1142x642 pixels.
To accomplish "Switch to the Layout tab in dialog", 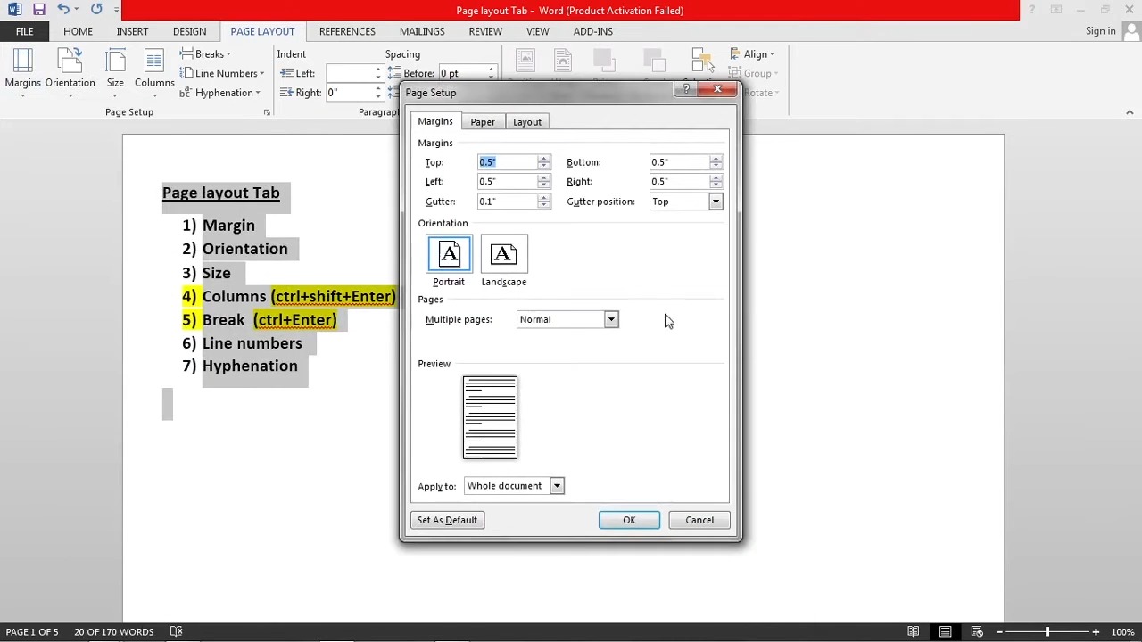I will point(527,122).
